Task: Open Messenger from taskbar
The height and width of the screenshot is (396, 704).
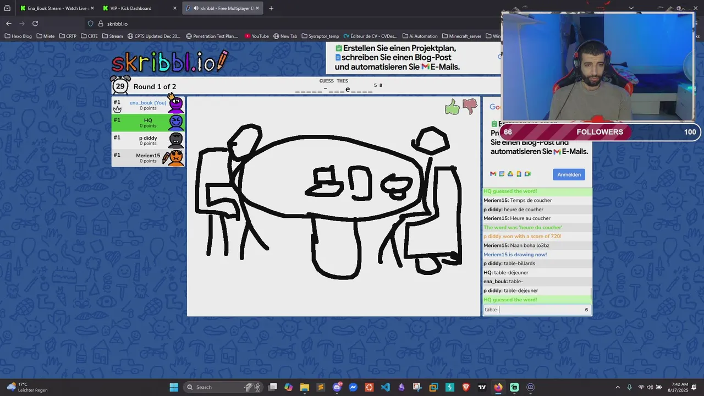Action: click(353, 387)
